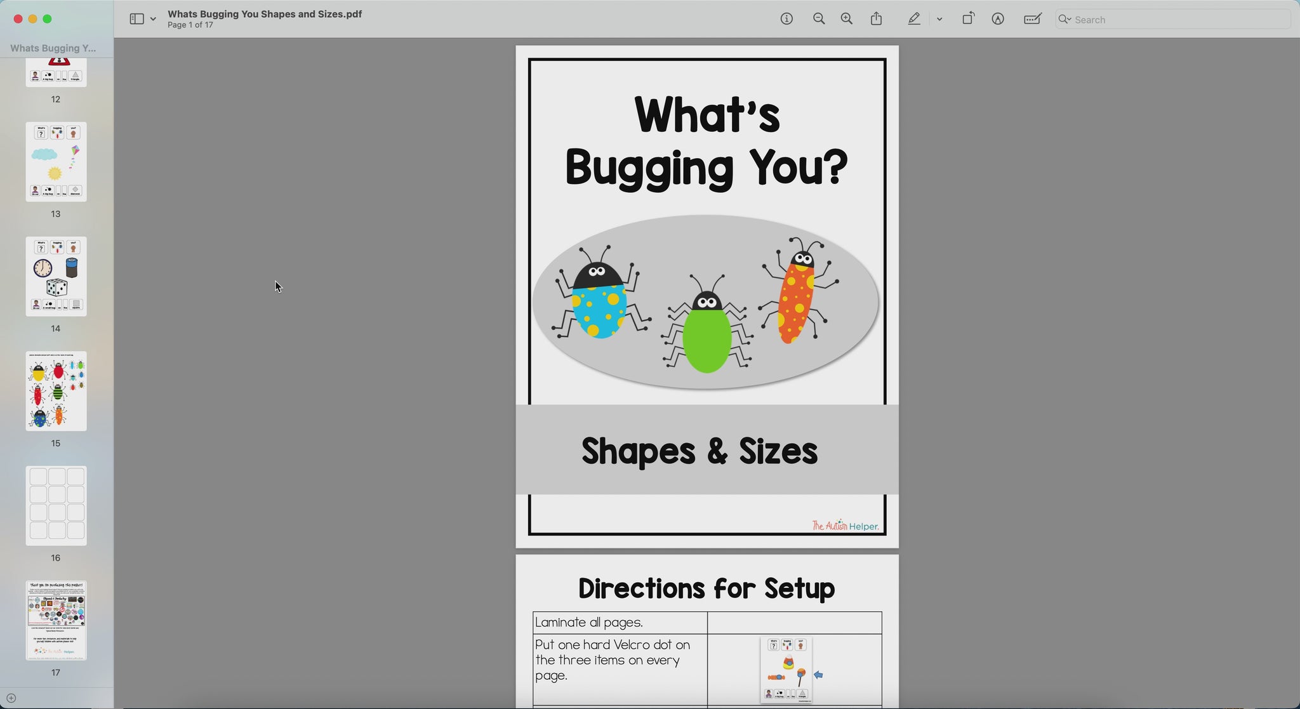Open the Share menu icon
Image resolution: width=1300 pixels, height=709 pixels.
[x=877, y=19]
